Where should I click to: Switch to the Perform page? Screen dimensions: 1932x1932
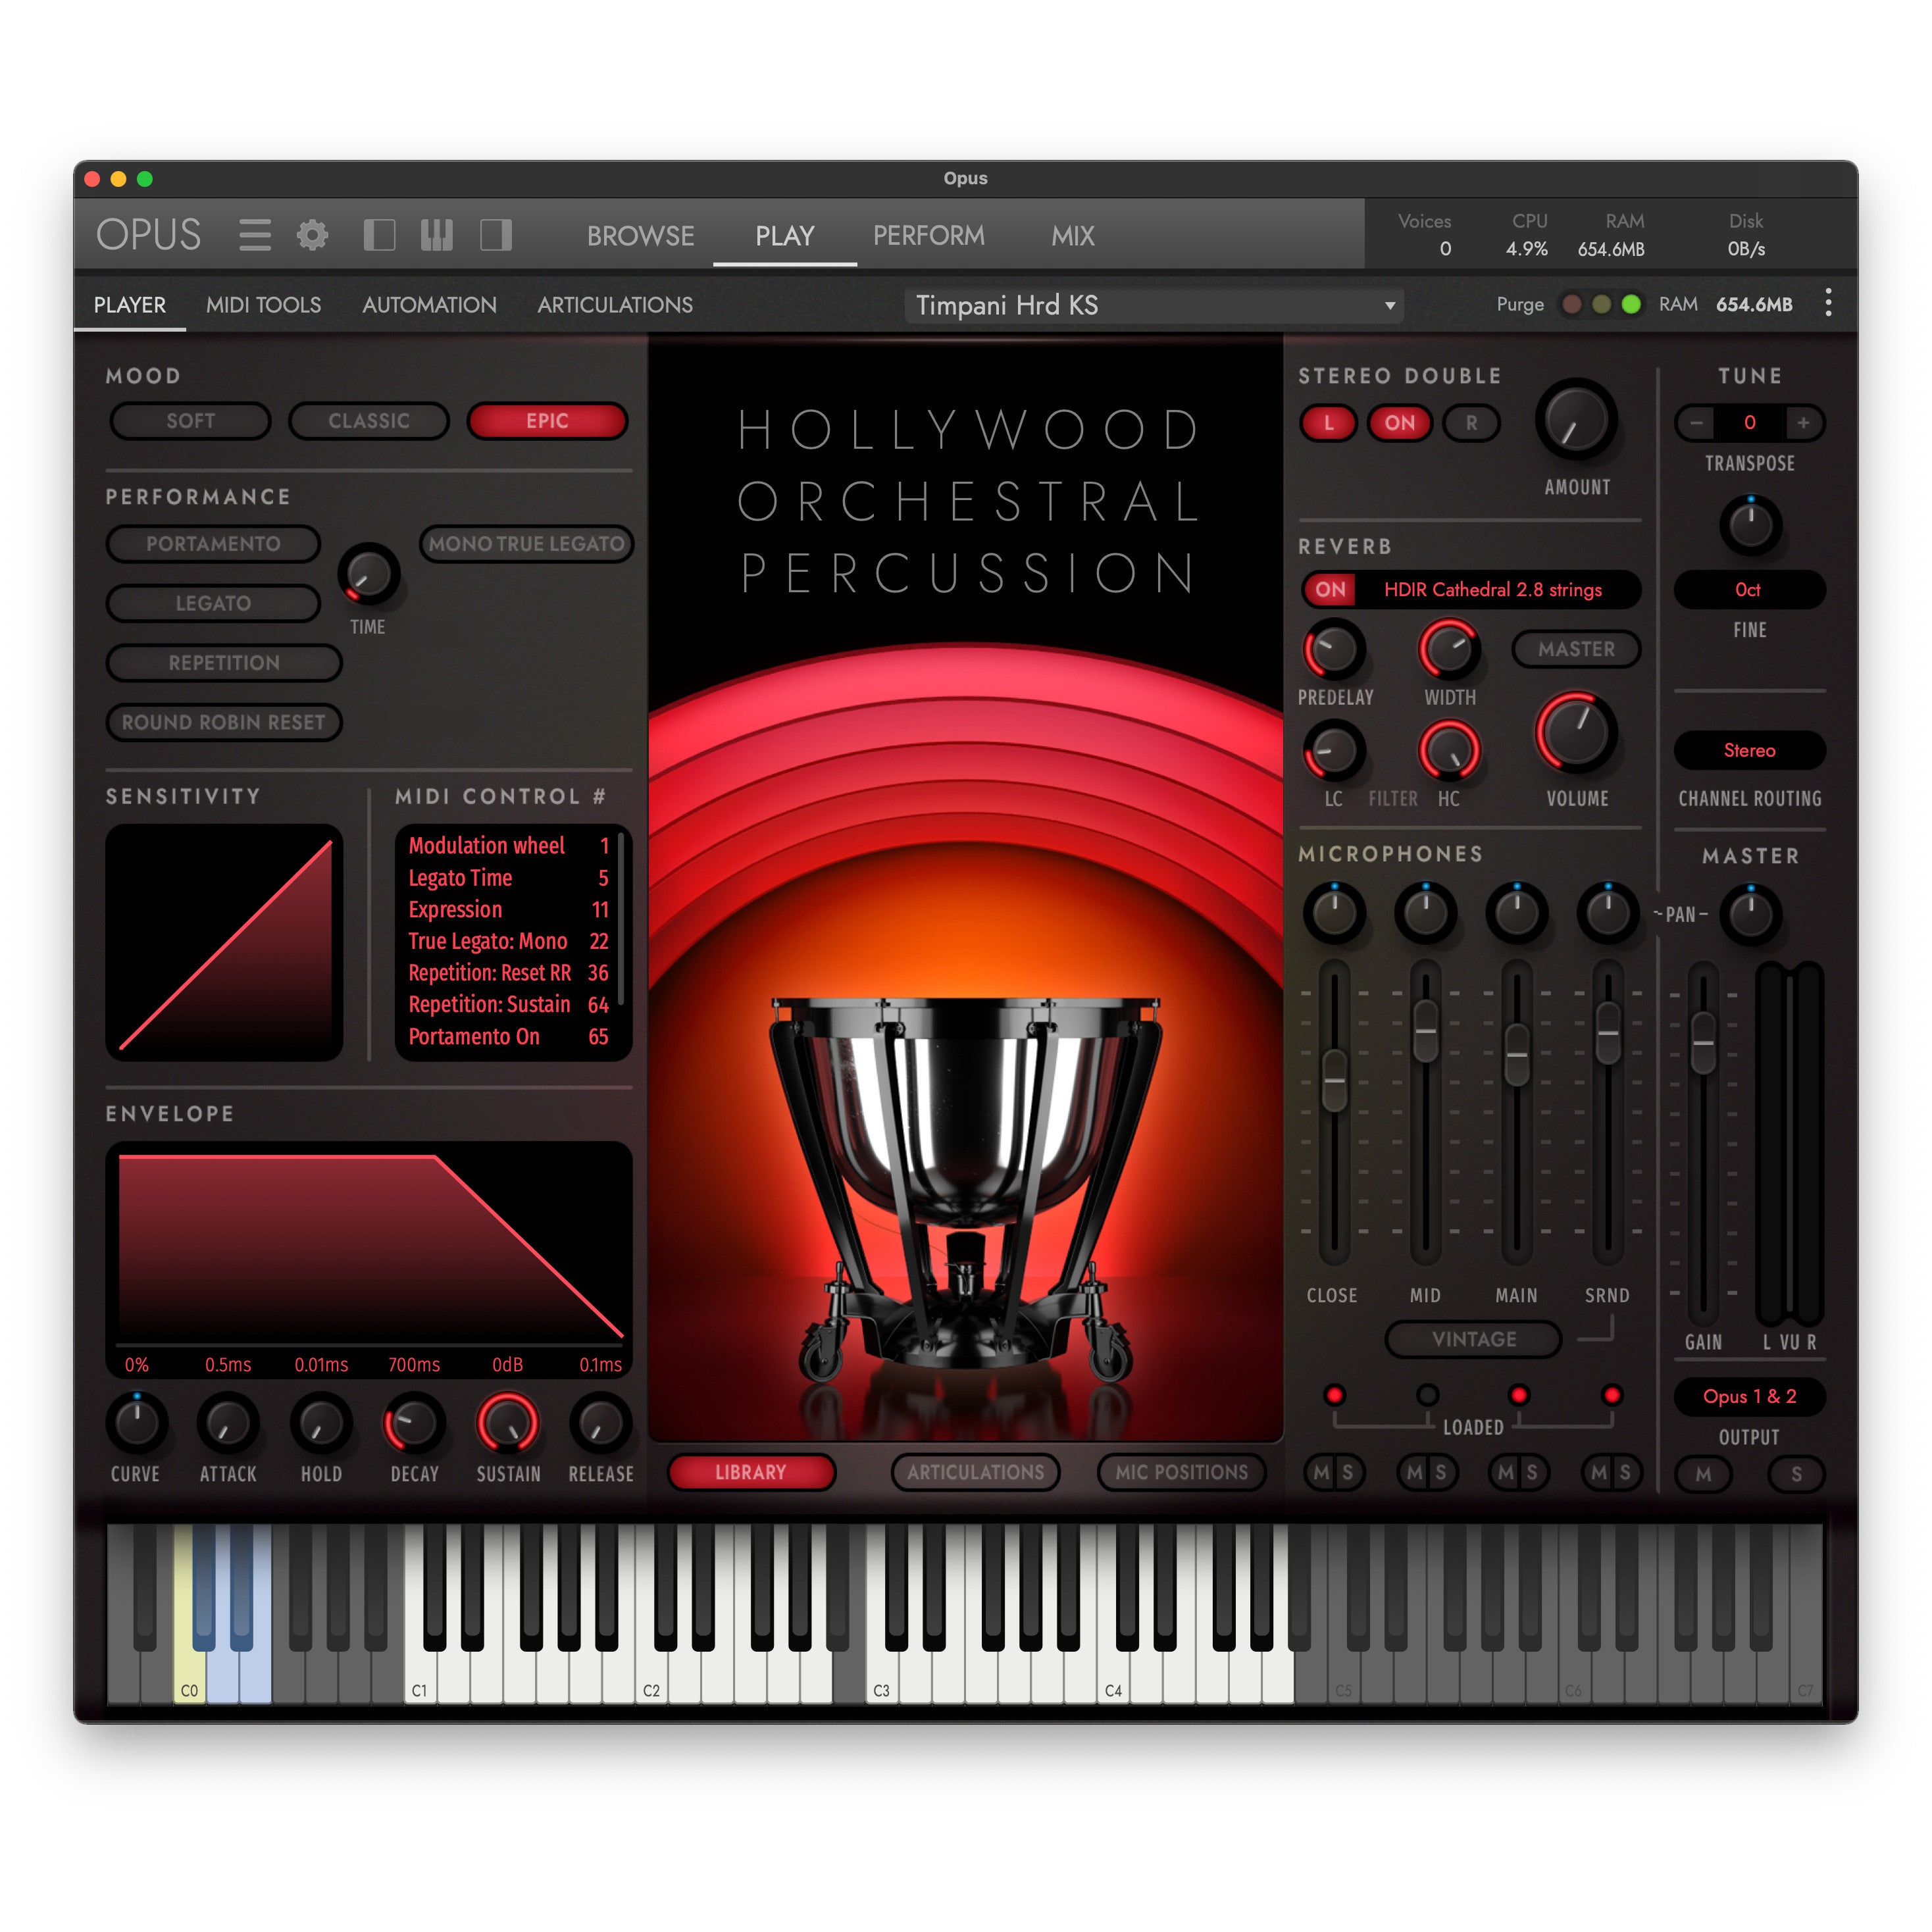click(928, 236)
